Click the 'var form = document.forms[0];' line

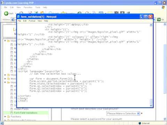pyautogui.click(x=51, y=79)
